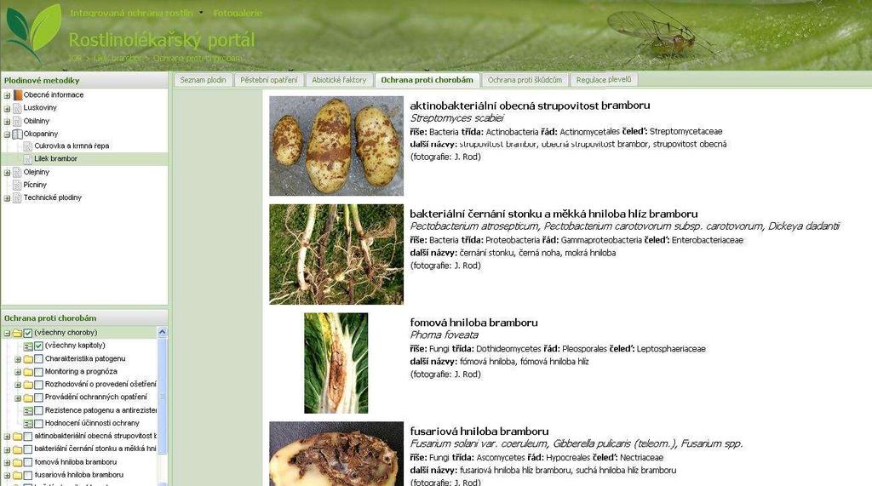
Task: Open the blackened stems and roots photo
Action: tap(336, 254)
